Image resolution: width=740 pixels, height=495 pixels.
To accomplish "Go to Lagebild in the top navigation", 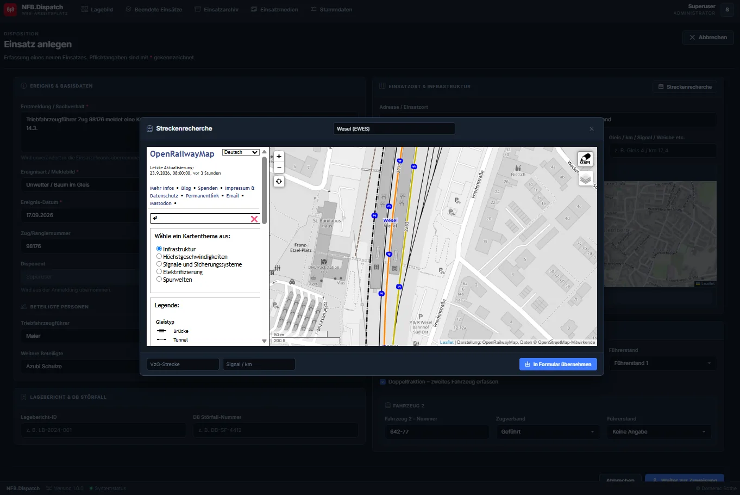I will (x=97, y=10).
